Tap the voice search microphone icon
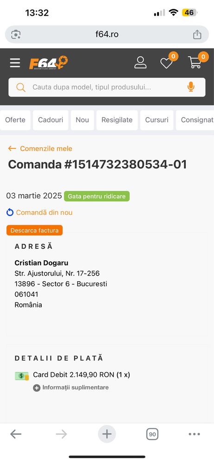The width and height of the screenshot is (214, 462). 191,87
